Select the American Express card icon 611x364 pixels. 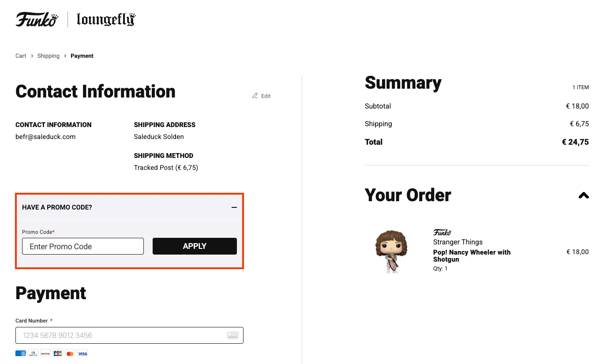click(x=20, y=353)
